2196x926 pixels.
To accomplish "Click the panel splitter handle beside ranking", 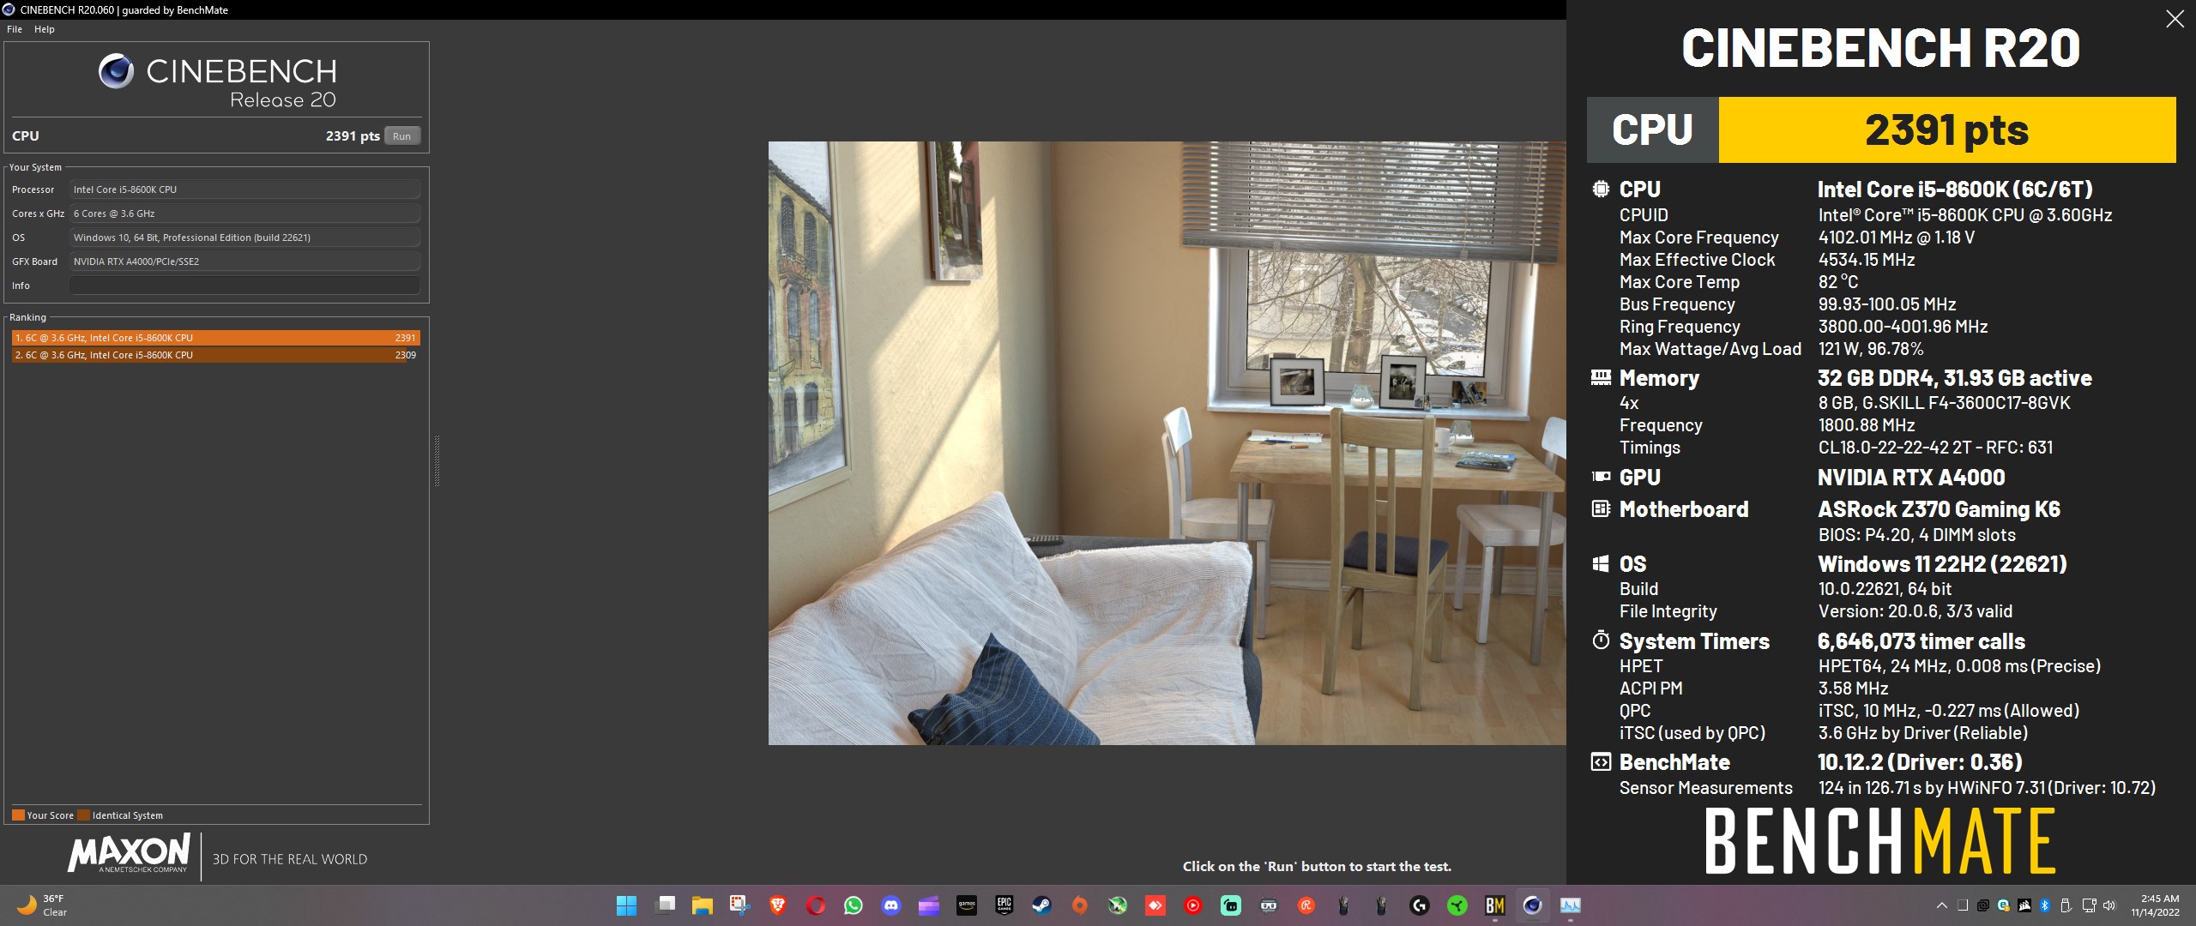I will click(437, 460).
